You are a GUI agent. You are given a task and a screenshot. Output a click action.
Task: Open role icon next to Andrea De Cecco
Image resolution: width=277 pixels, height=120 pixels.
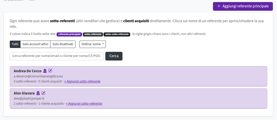tap(45, 71)
